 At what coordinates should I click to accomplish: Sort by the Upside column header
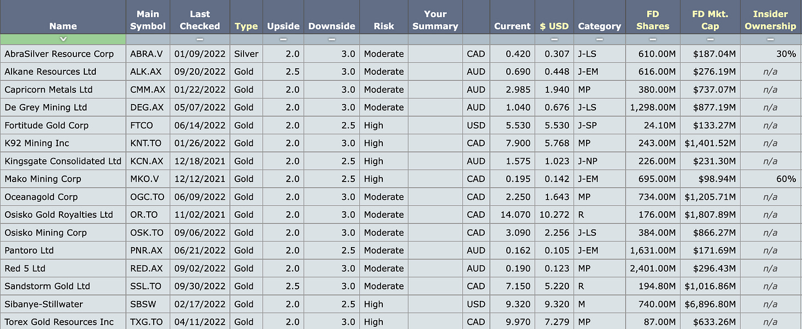click(x=283, y=26)
